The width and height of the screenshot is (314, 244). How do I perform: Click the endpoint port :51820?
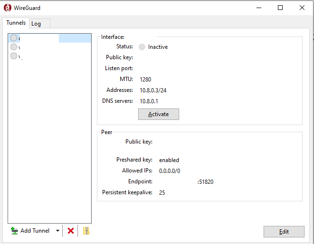(205, 182)
